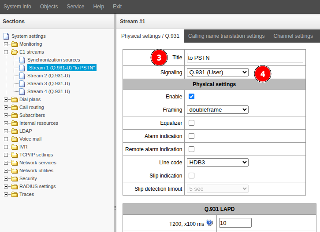The height and width of the screenshot is (232, 320).
Task: Click the System settings page icon
Action: click(6, 36)
